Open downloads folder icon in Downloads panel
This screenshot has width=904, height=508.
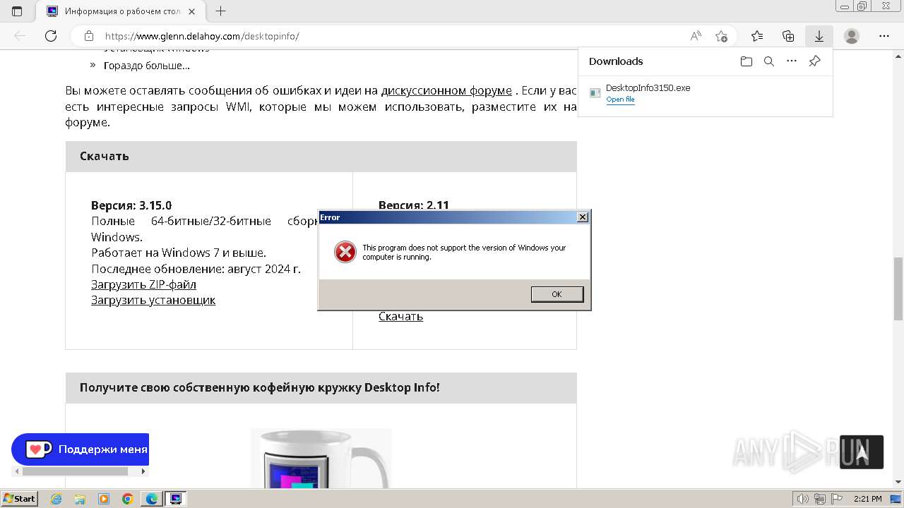(x=747, y=61)
